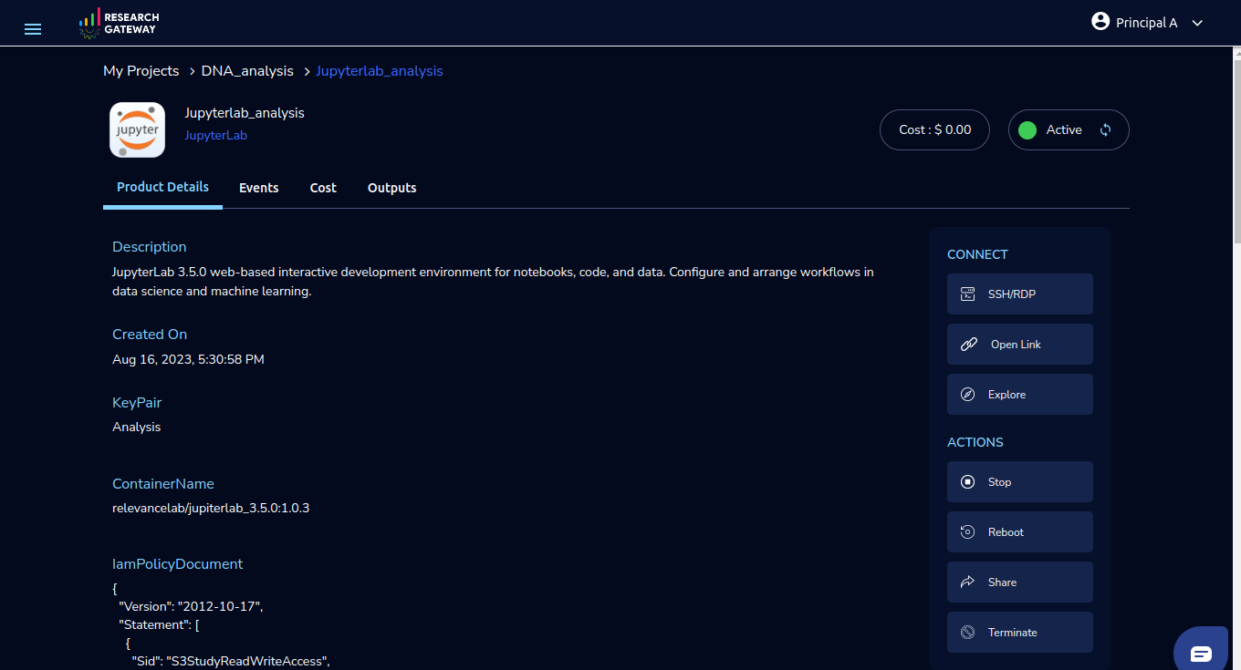Viewport: 1241px width, 670px height.
Task: Click the KeyPair value Analysis
Action: (x=137, y=428)
